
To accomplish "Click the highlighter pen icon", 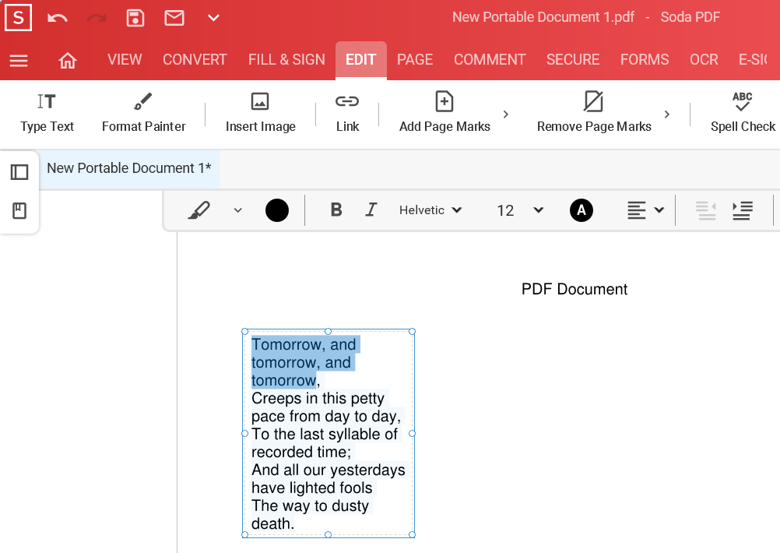I will pyautogui.click(x=199, y=210).
